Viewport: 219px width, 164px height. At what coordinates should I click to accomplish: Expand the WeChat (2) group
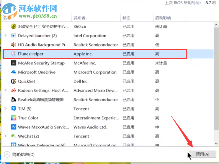click(6, 136)
